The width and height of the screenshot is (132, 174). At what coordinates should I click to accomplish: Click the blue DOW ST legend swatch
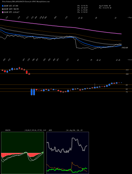(x=3, y=6)
